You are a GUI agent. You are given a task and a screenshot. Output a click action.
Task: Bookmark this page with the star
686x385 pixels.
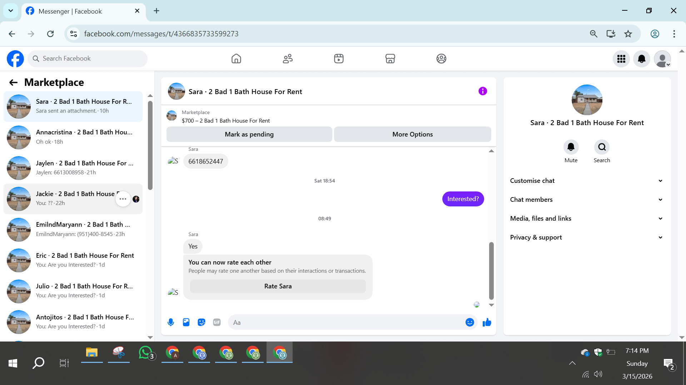pyautogui.click(x=628, y=34)
